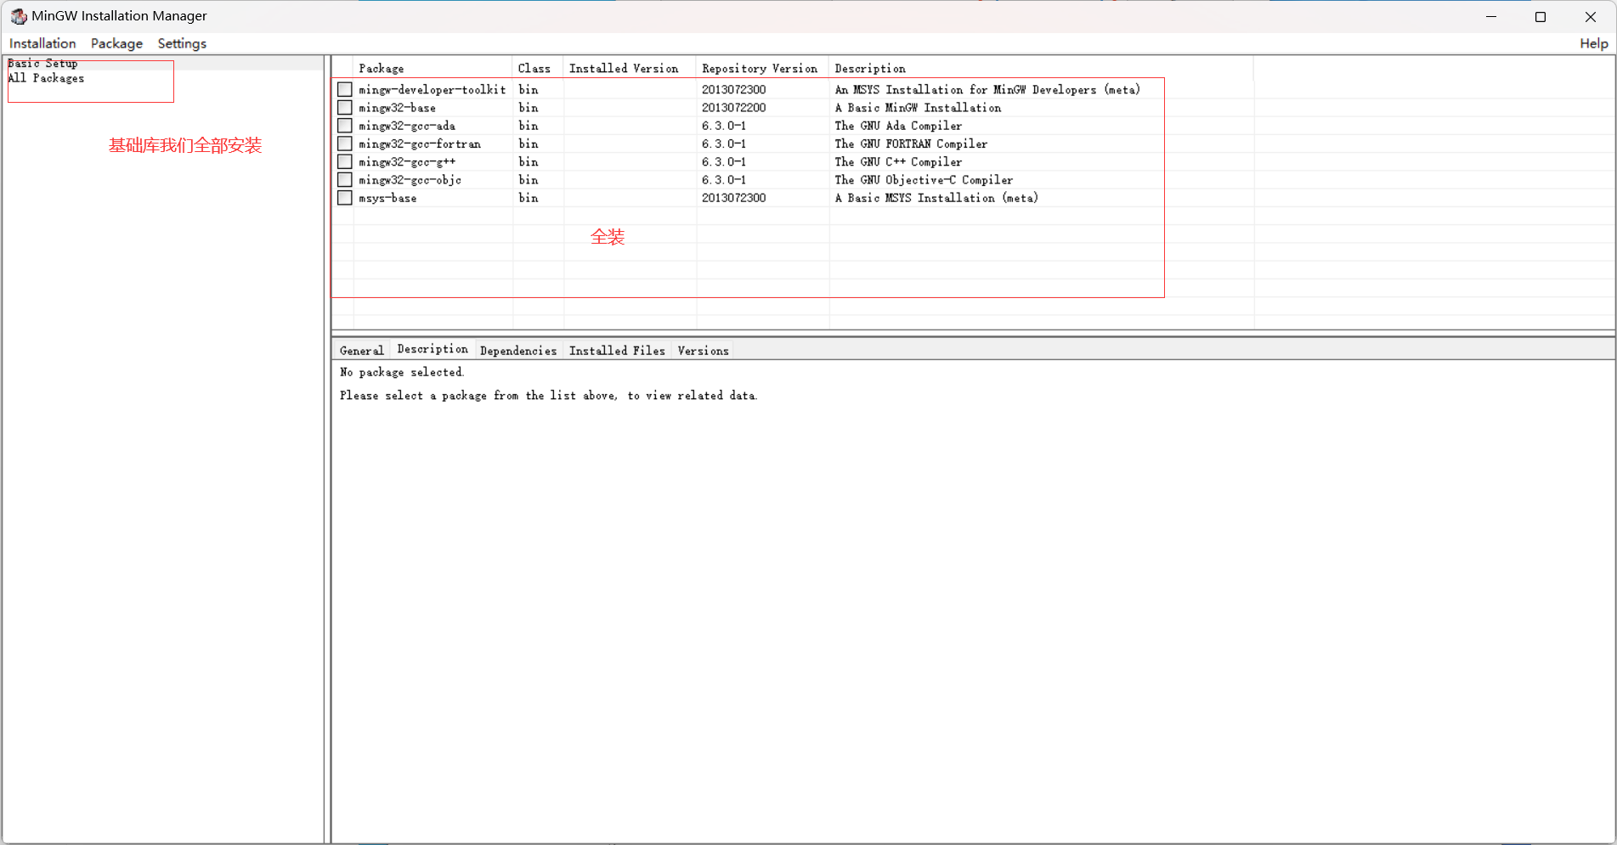The height and width of the screenshot is (845, 1617).
Task: Mark the mingw32-gcc-ada checkbox
Action: (x=345, y=126)
